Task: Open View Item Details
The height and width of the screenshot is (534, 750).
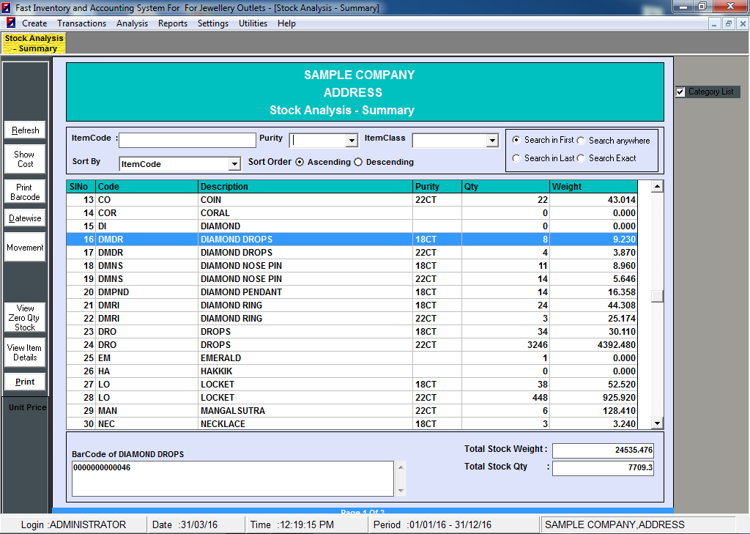Action: coord(25,352)
